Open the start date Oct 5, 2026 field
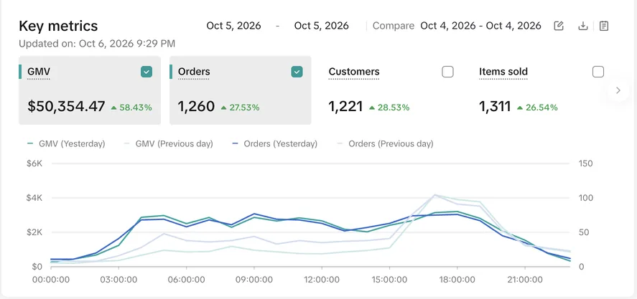Viewport: 637px width, 299px height. pyautogui.click(x=233, y=26)
